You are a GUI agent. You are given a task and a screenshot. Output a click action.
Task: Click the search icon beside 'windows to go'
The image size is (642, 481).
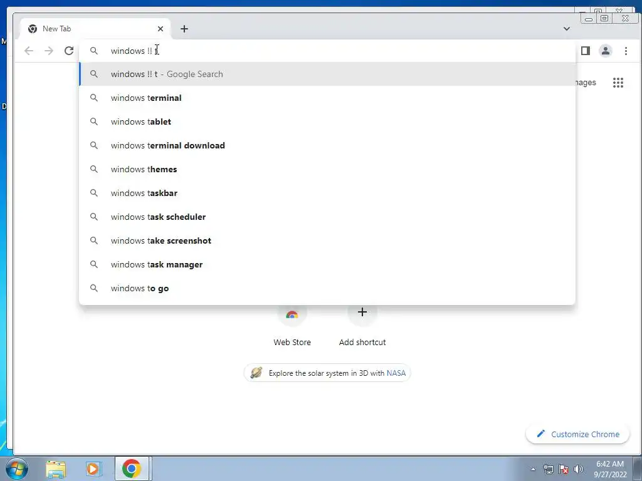tap(94, 288)
